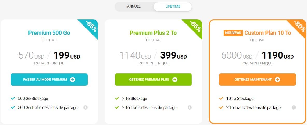Image resolution: width=307 pixels, height=125 pixels.
Task: Click the orange Obtenez Maintenant button
Action: 258,79
